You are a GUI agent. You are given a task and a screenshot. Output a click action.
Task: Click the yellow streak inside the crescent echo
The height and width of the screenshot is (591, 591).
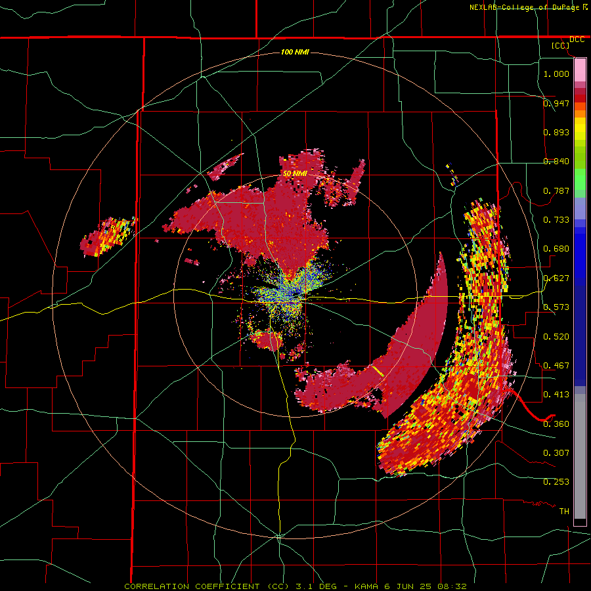point(378,371)
